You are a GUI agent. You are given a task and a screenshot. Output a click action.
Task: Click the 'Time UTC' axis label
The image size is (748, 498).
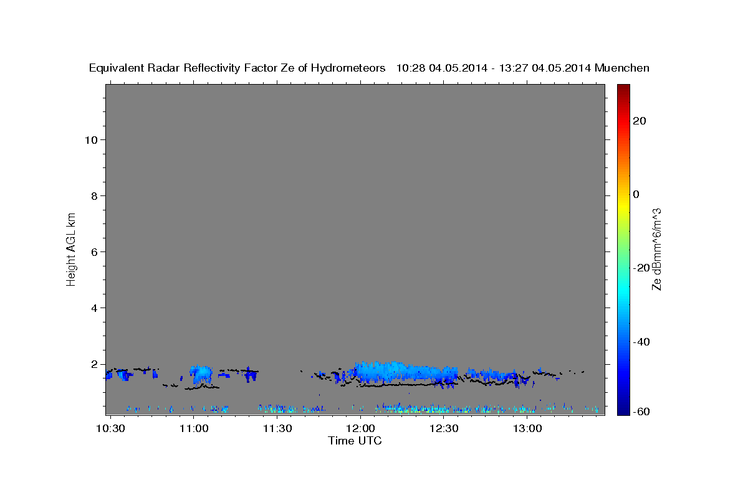pos(355,441)
